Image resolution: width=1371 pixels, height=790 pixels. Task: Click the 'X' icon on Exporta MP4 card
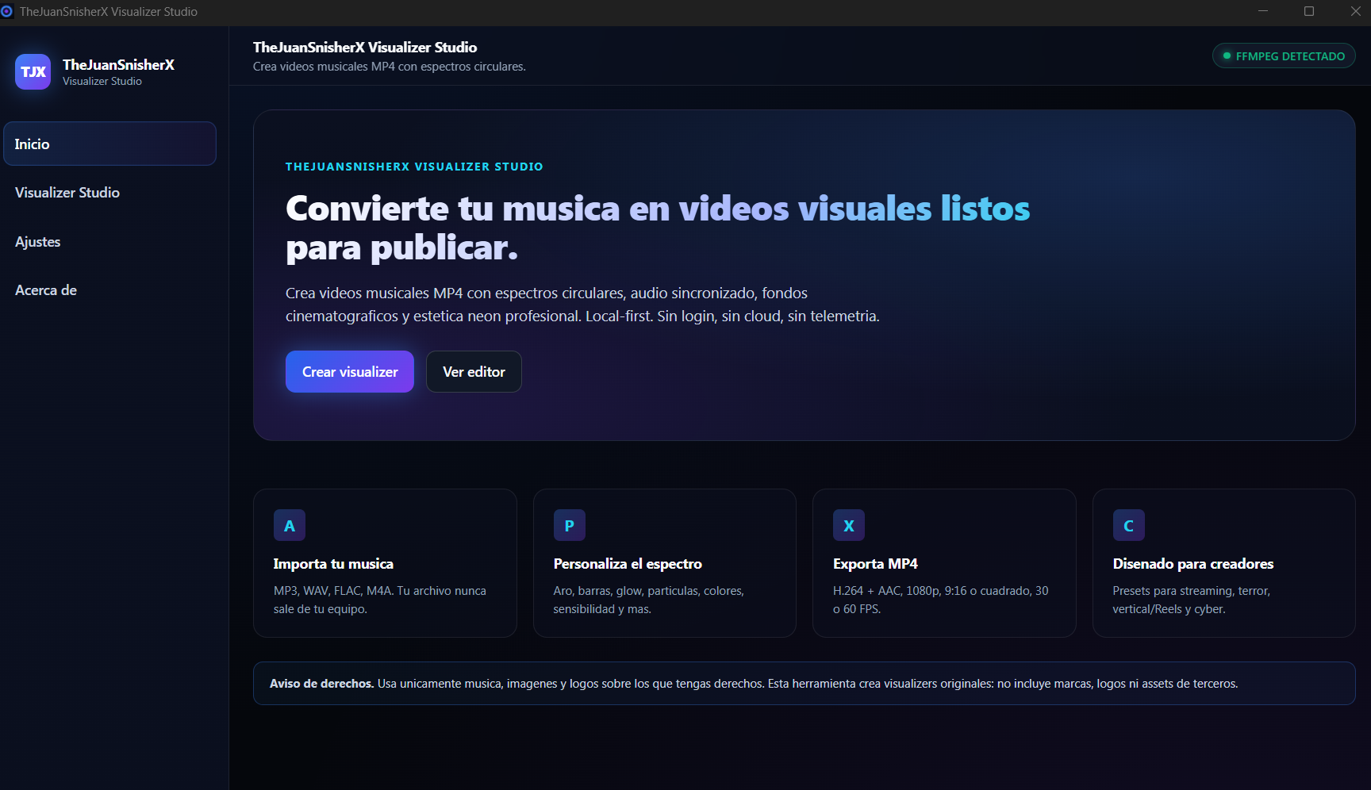[x=849, y=525]
